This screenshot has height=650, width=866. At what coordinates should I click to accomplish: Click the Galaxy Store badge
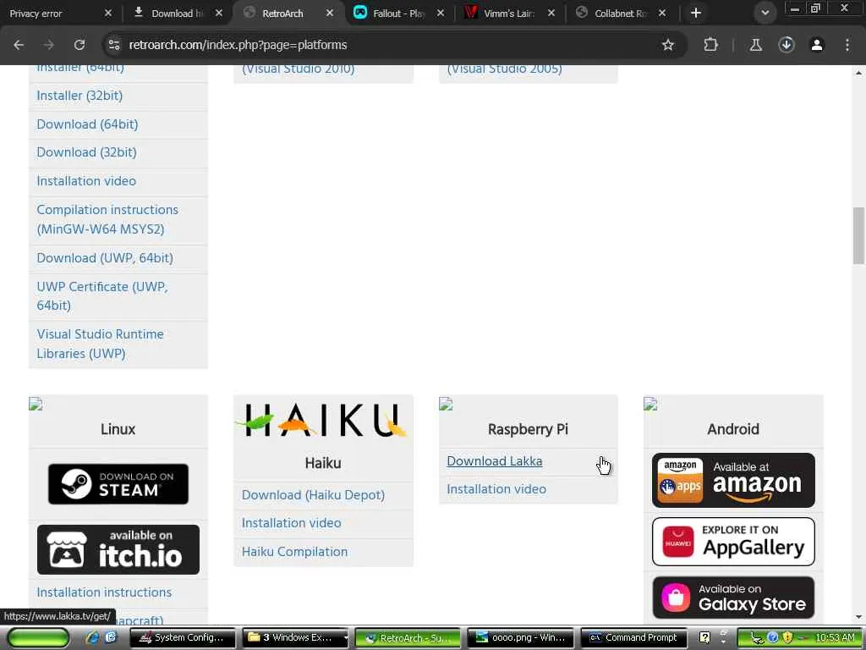(733, 598)
